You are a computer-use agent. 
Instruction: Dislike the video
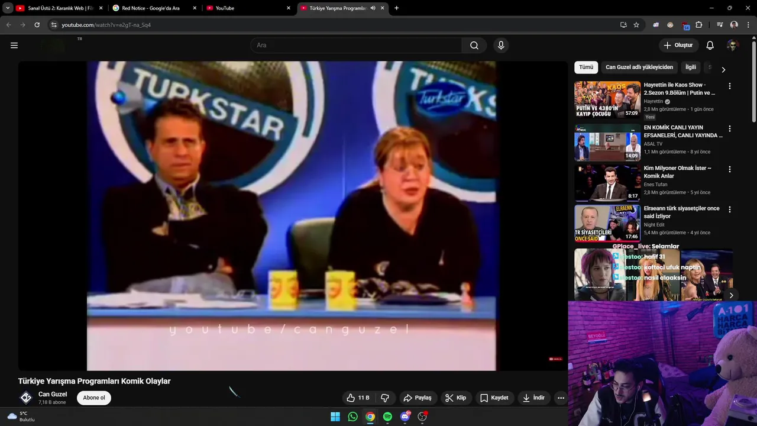pyautogui.click(x=385, y=398)
